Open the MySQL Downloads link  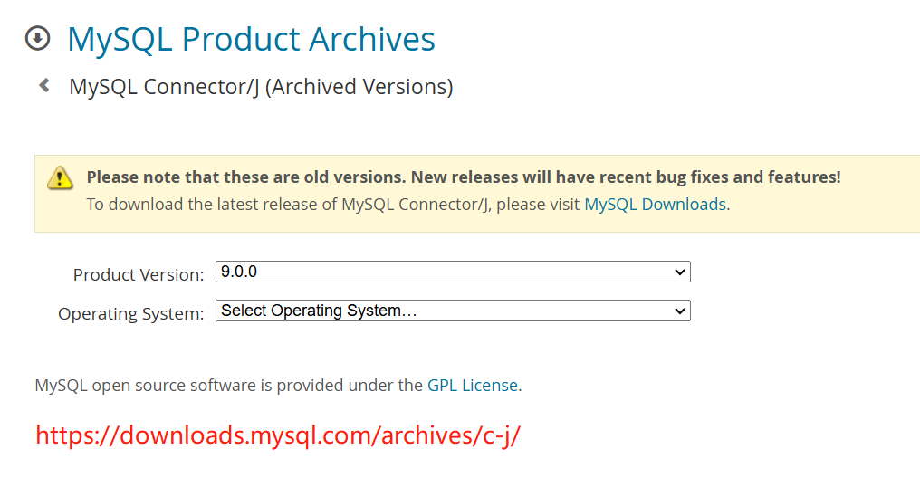coord(656,204)
